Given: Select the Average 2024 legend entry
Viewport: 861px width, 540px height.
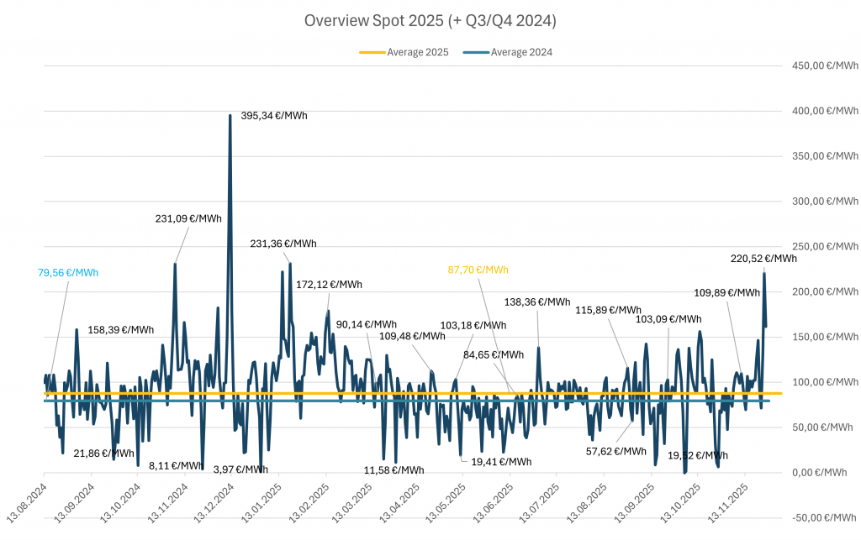Looking at the screenshot, I should (x=520, y=52).
